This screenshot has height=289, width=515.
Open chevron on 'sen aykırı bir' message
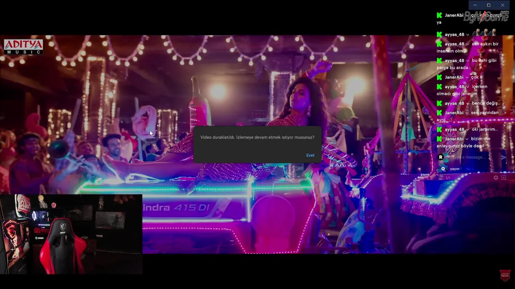pyautogui.click(x=468, y=44)
